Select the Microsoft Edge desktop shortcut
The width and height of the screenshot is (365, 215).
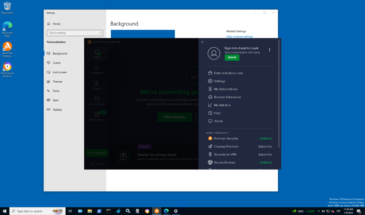point(7,29)
